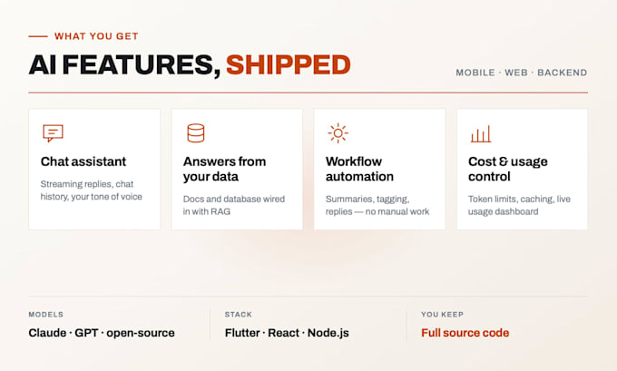Click the Summaries, tagging description text
617x371 pixels.
coord(377,205)
